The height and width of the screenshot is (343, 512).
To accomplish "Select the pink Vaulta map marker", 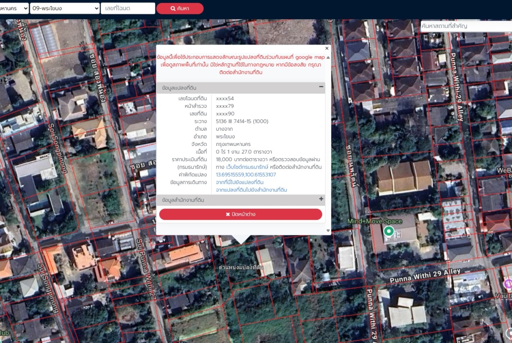I will (508, 284).
